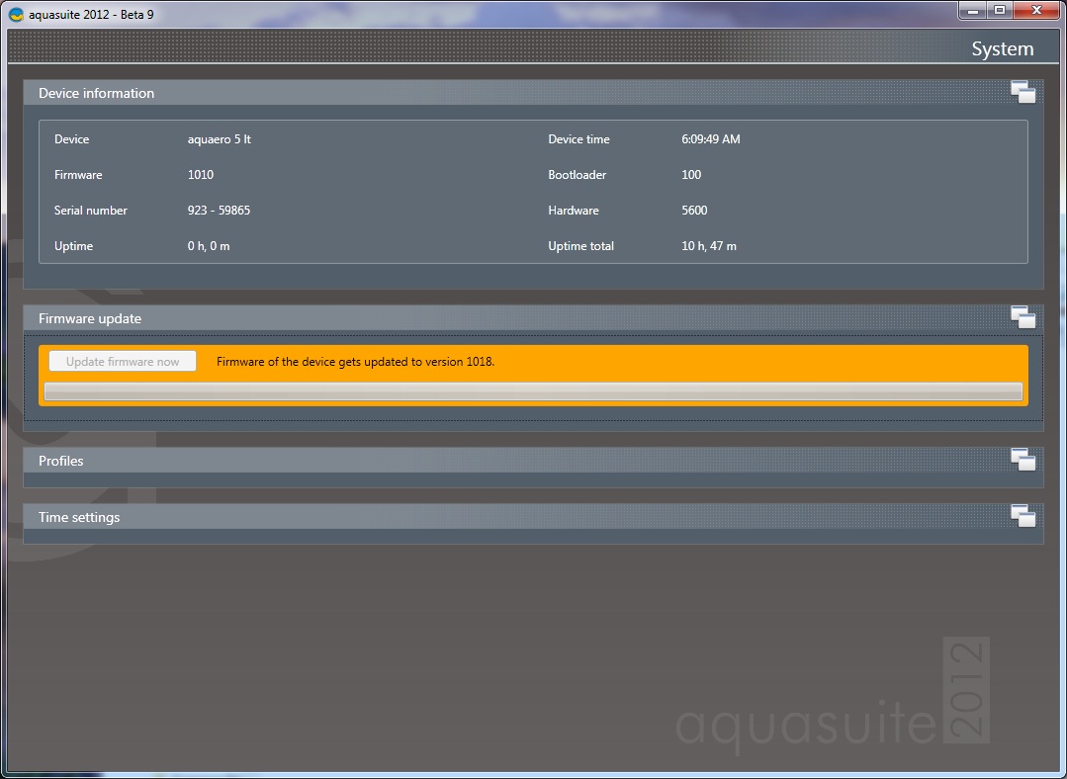Select uptime value '0 h, 0 m'

coord(209,245)
